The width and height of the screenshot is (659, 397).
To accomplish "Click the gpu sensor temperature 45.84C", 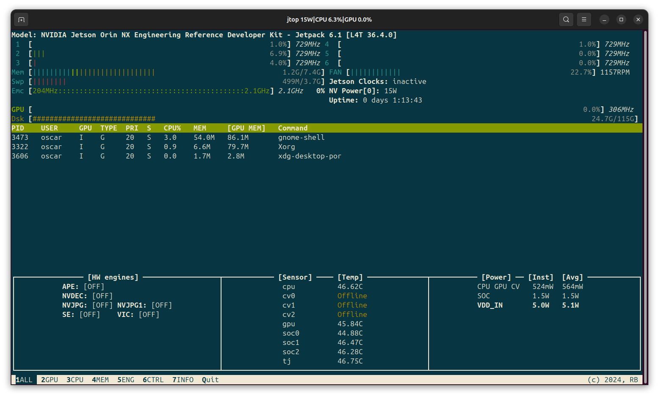I will 350,324.
